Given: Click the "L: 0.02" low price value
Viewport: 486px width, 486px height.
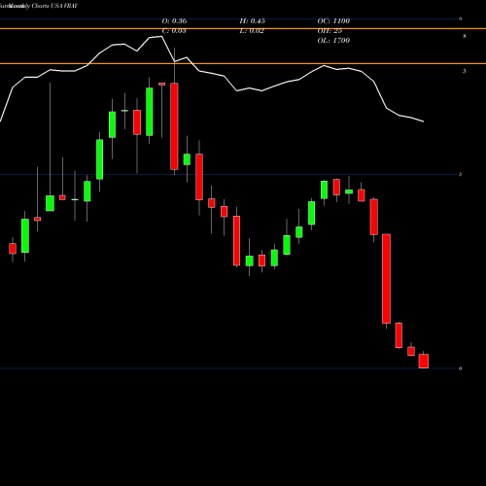Looking at the screenshot, I should click(x=252, y=31).
